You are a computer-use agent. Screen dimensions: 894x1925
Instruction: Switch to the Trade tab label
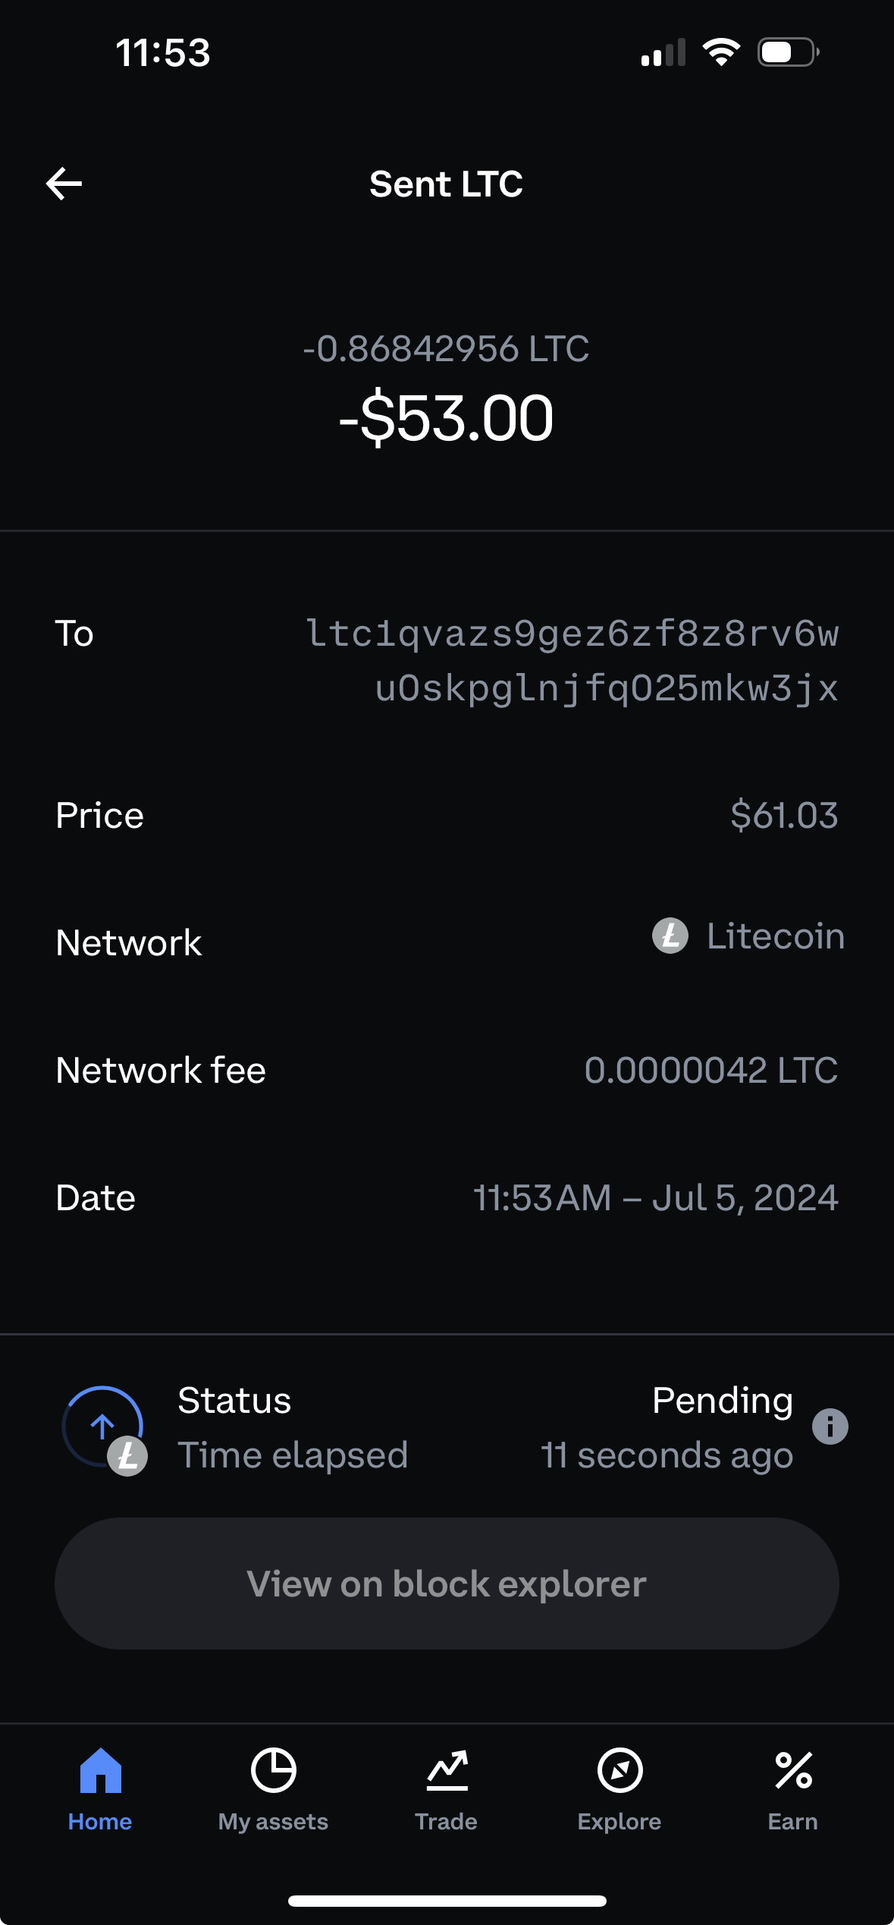446,1822
